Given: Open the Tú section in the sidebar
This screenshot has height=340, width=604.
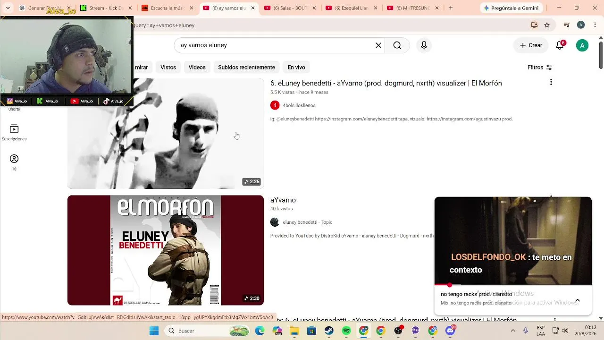Looking at the screenshot, I should [x=14, y=162].
